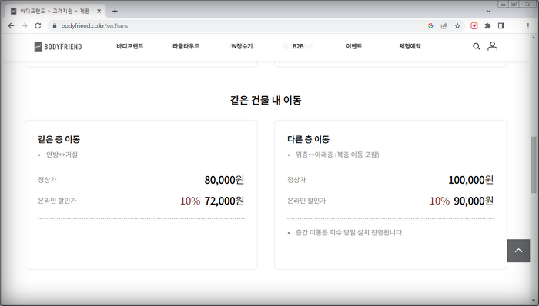Expand the tab search chevron
The width and height of the screenshot is (539, 306).
point(488,11)
